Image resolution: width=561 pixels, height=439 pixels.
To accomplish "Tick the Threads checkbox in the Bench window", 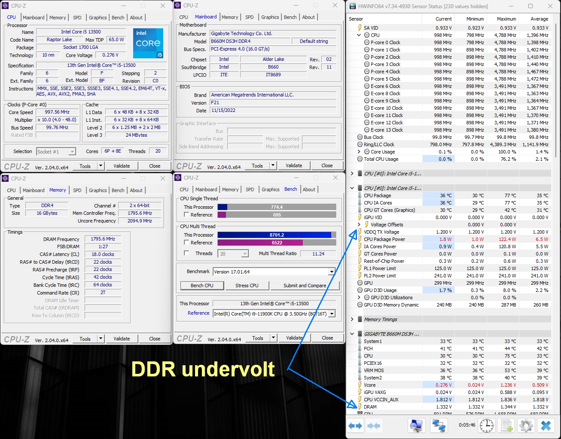I will tap(186, 253).
